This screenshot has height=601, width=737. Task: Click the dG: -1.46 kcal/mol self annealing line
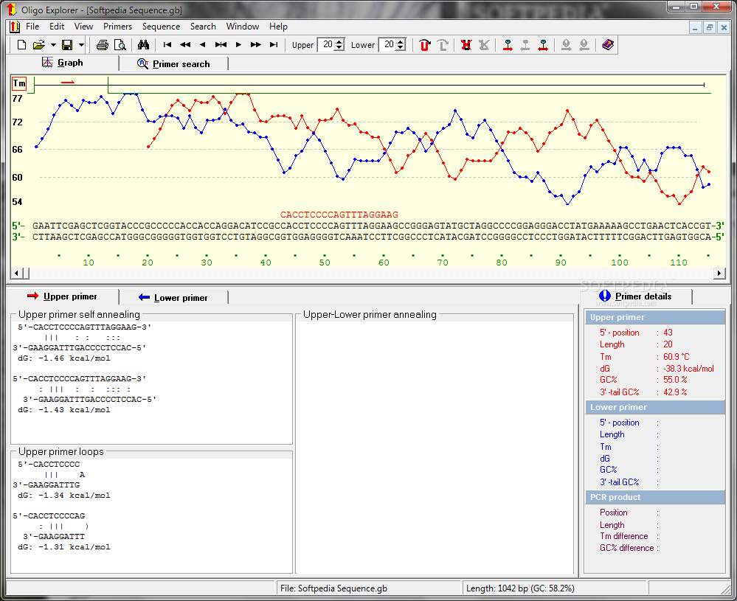(64, 358)
